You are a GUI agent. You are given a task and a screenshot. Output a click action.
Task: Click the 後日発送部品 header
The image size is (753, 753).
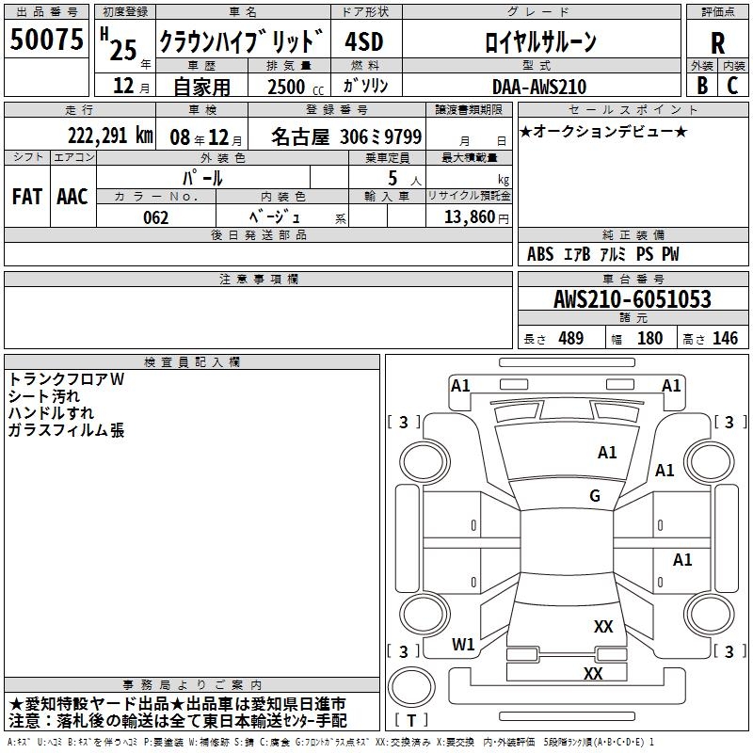(258, 234)
